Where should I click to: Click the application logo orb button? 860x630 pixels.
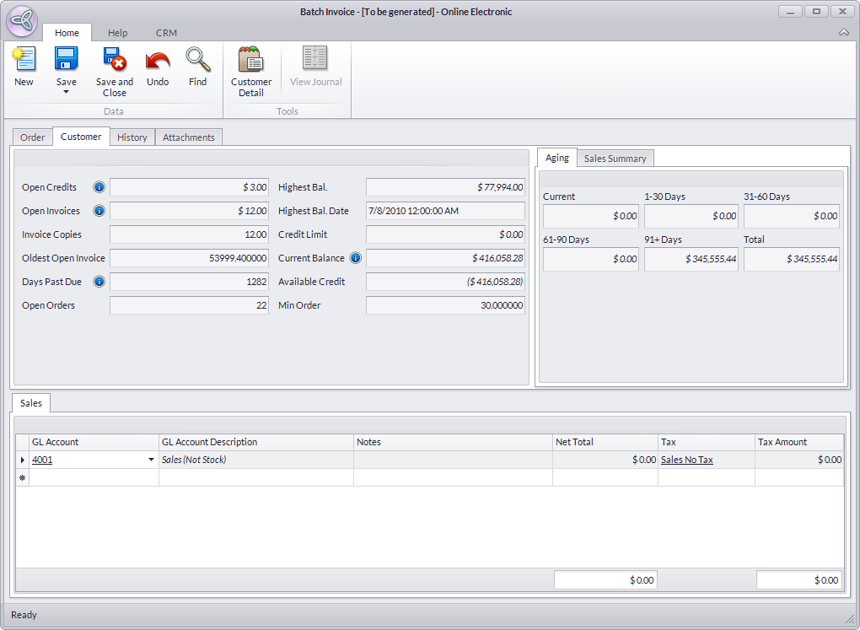[x=21, y=21]
